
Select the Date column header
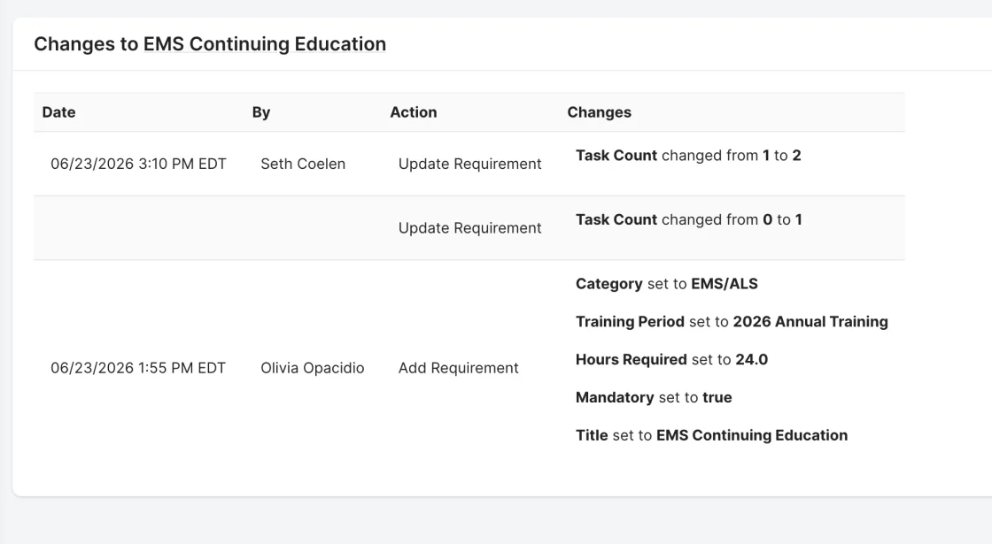pyautogui.click(x=58, y=111)
